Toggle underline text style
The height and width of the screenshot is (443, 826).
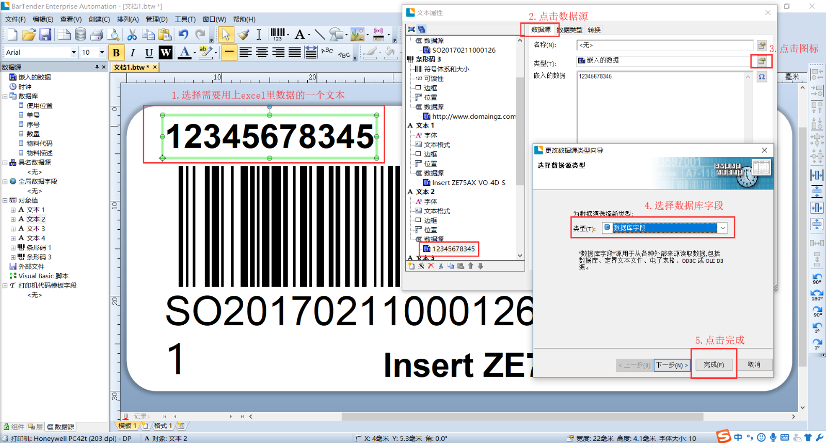[149, 53]
